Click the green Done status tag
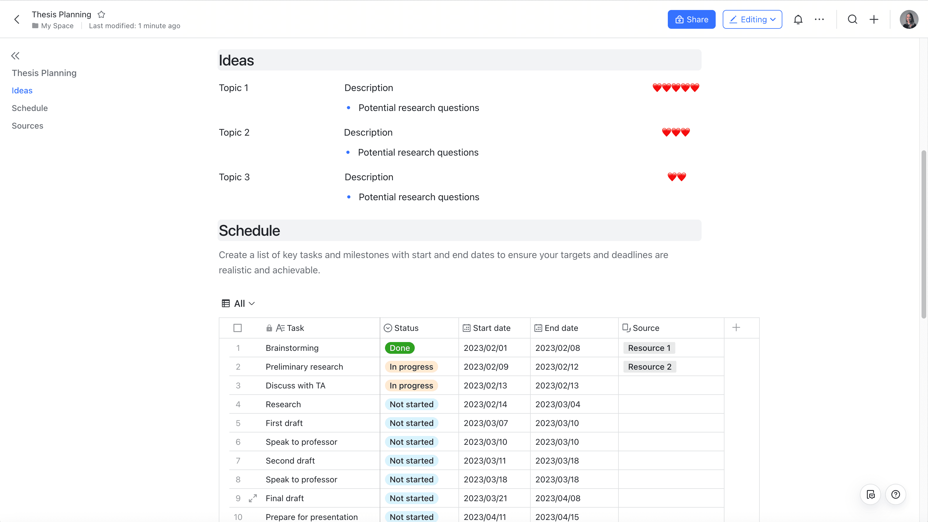Viewport: 928px width, 522px height. 399,348
